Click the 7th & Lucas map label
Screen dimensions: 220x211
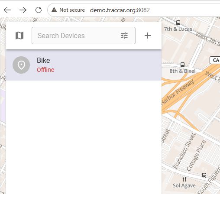click(178, 29)
